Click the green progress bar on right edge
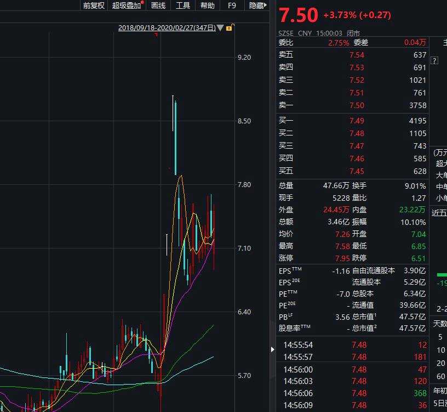The height and width of the screenshot is (412, 447). pos(442,275)
